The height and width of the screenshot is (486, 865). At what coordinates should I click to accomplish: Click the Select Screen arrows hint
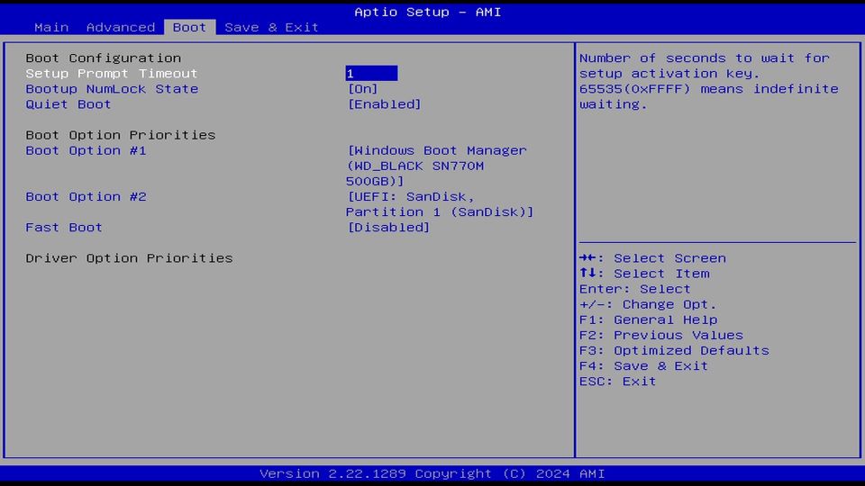tap(652, 258)
